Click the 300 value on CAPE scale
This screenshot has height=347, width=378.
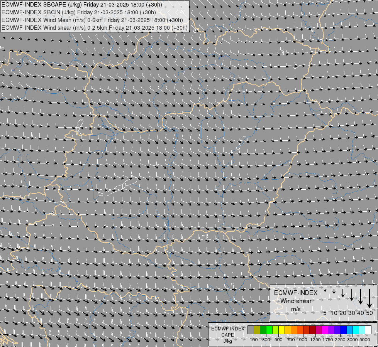point(266,340)
